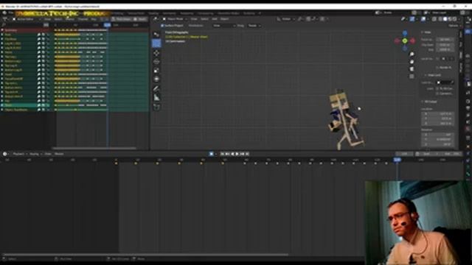Activate the highlighted Cursor tool
The image size is (472, 265).
point(156,43)
